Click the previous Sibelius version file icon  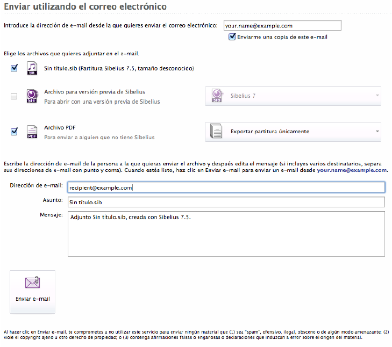click(x=32, y=96)
